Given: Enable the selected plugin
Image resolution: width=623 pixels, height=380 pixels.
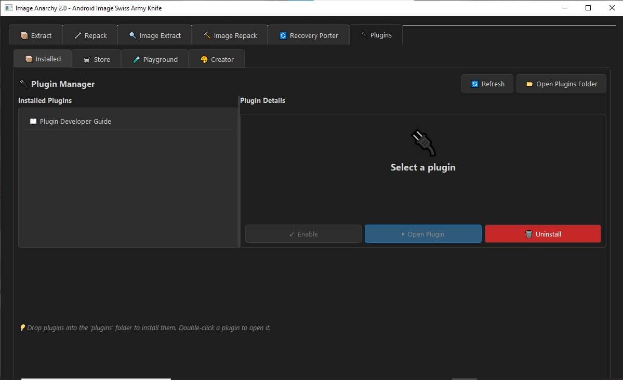Looking at the screenshot, I should (303, 234).
